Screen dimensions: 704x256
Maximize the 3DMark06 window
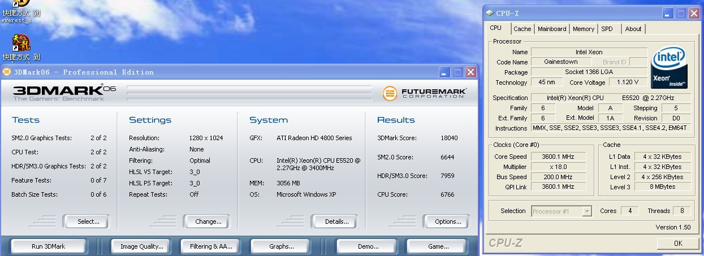(x=457, y=72)
